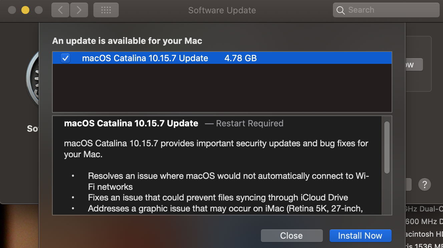Image resolution: width=443 pixels, height=248 pixels.
Task: Go forward with the right chevron button
Action: pos(79,10)
